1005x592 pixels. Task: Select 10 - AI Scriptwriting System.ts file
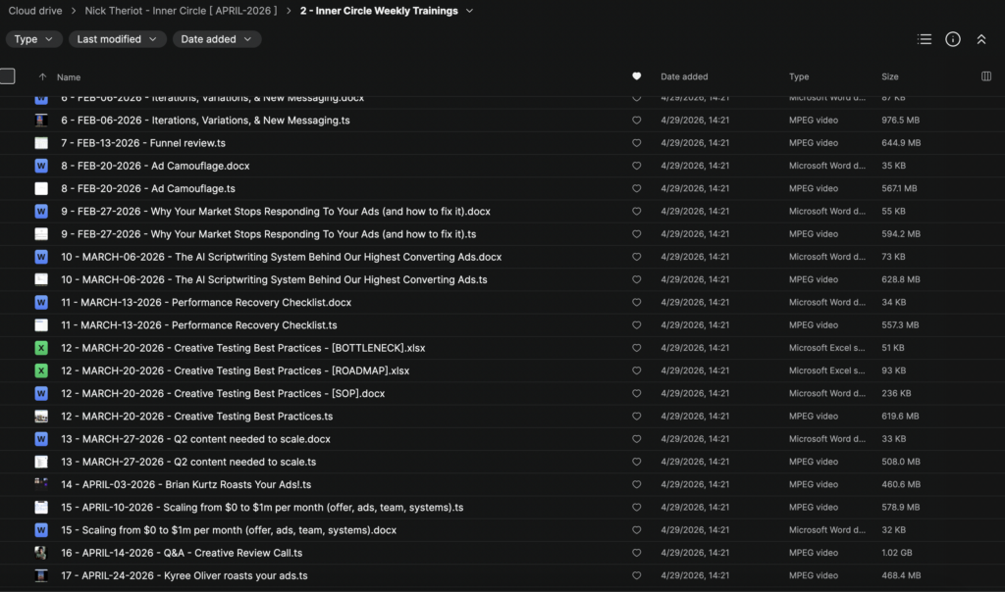click(x=274, y=279)
